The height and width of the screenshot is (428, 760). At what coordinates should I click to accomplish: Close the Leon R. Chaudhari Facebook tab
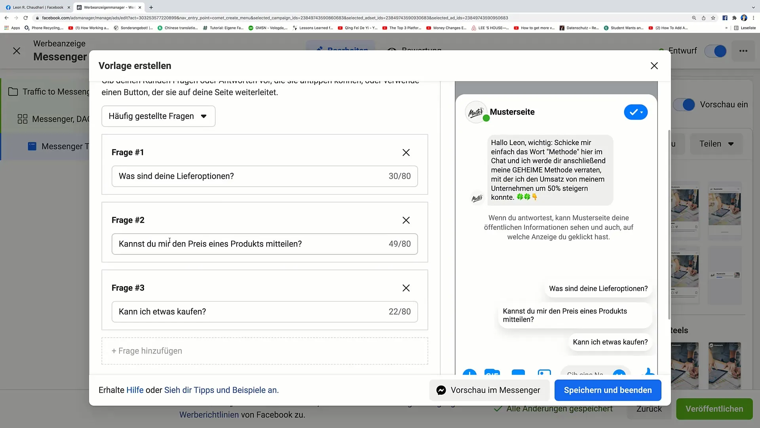coord(68,8)
